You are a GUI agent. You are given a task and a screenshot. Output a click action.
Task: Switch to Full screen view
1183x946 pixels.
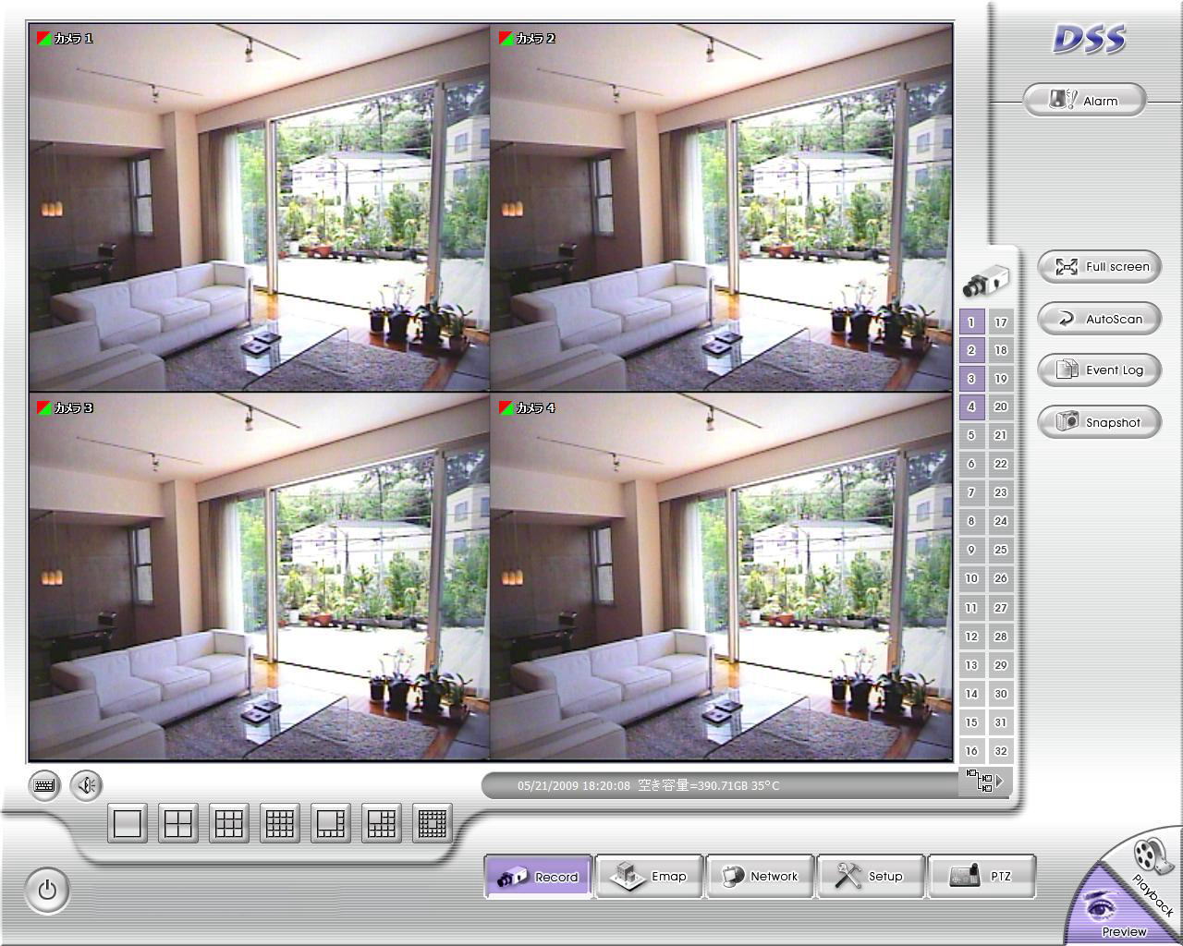pos(1099,266)
